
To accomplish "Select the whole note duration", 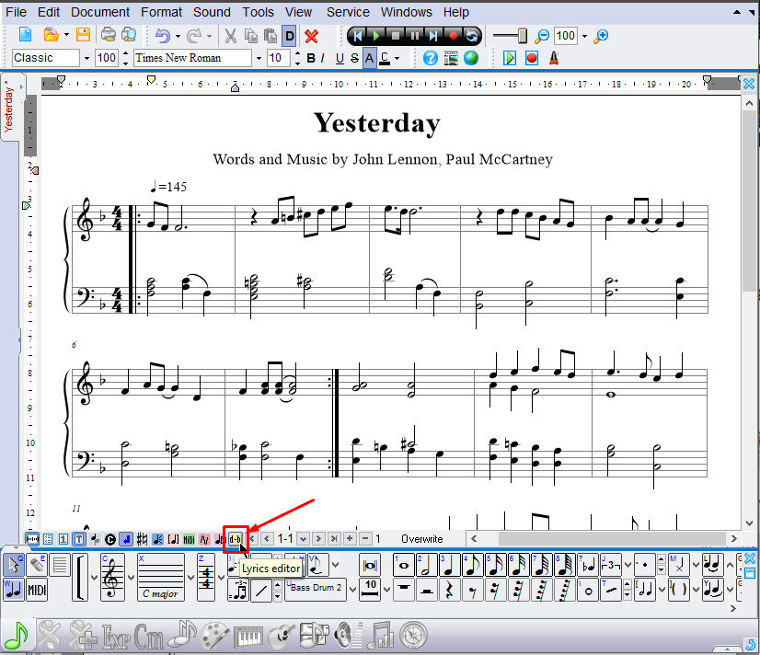I will pos(404,565).
